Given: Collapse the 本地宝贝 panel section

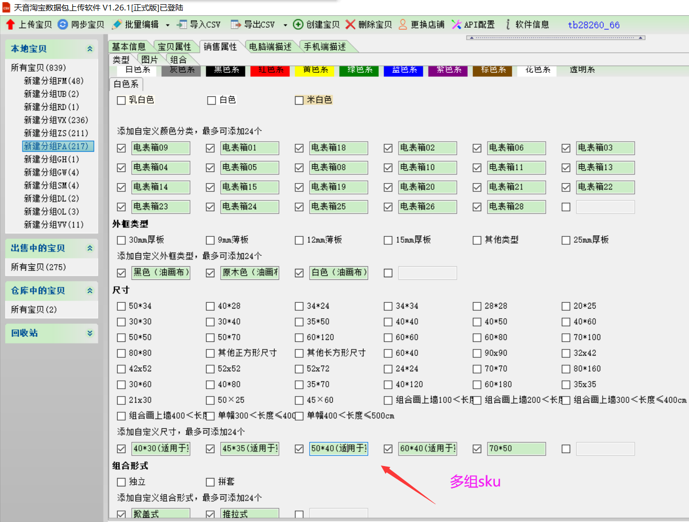Looking at the screenshot, I should tap(90, 49).
